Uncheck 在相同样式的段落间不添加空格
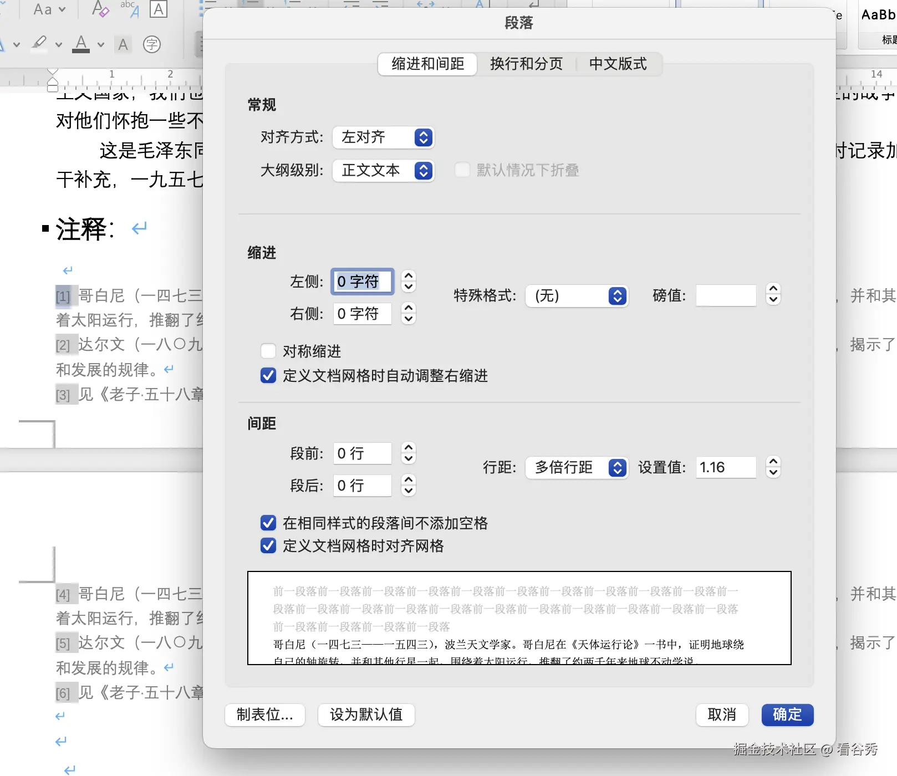This screenshot has height=776, width=897. 268,523
